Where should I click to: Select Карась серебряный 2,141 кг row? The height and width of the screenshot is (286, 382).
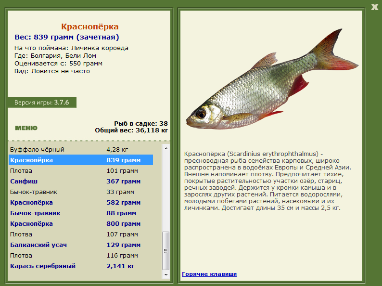tap(81, 266)
